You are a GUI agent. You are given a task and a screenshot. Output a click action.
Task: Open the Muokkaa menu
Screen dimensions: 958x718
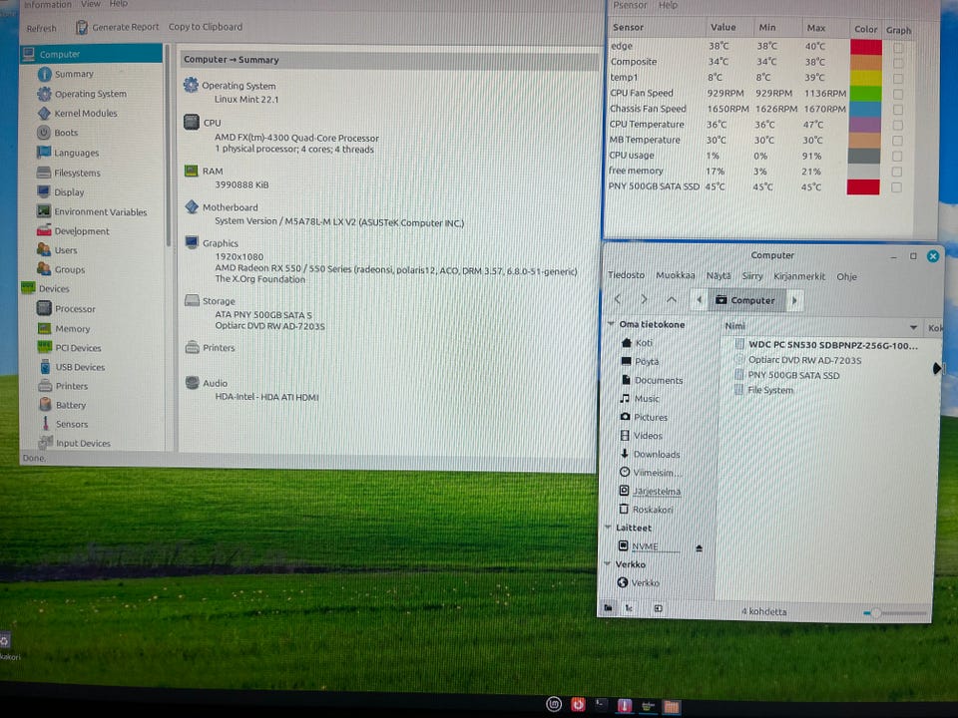pyautogui.click(x=676, y=275)
